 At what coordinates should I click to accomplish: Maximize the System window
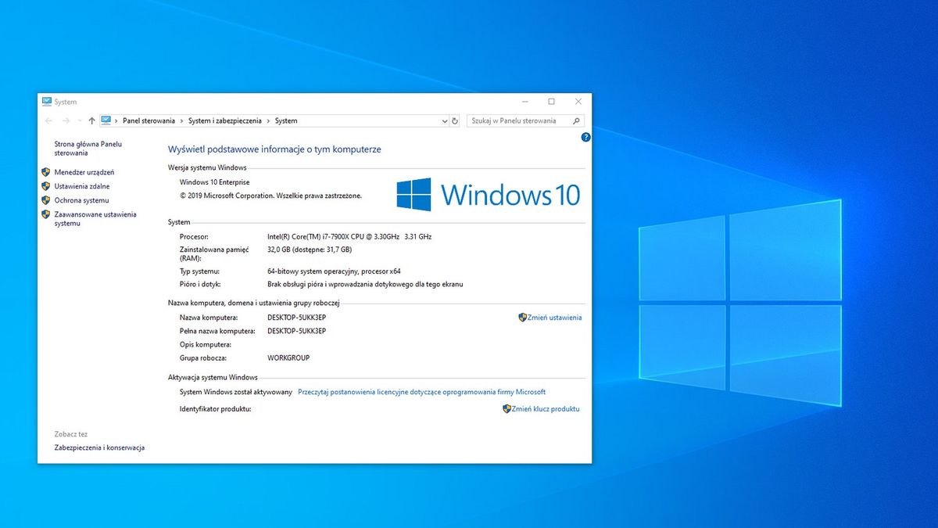point(551,102)
